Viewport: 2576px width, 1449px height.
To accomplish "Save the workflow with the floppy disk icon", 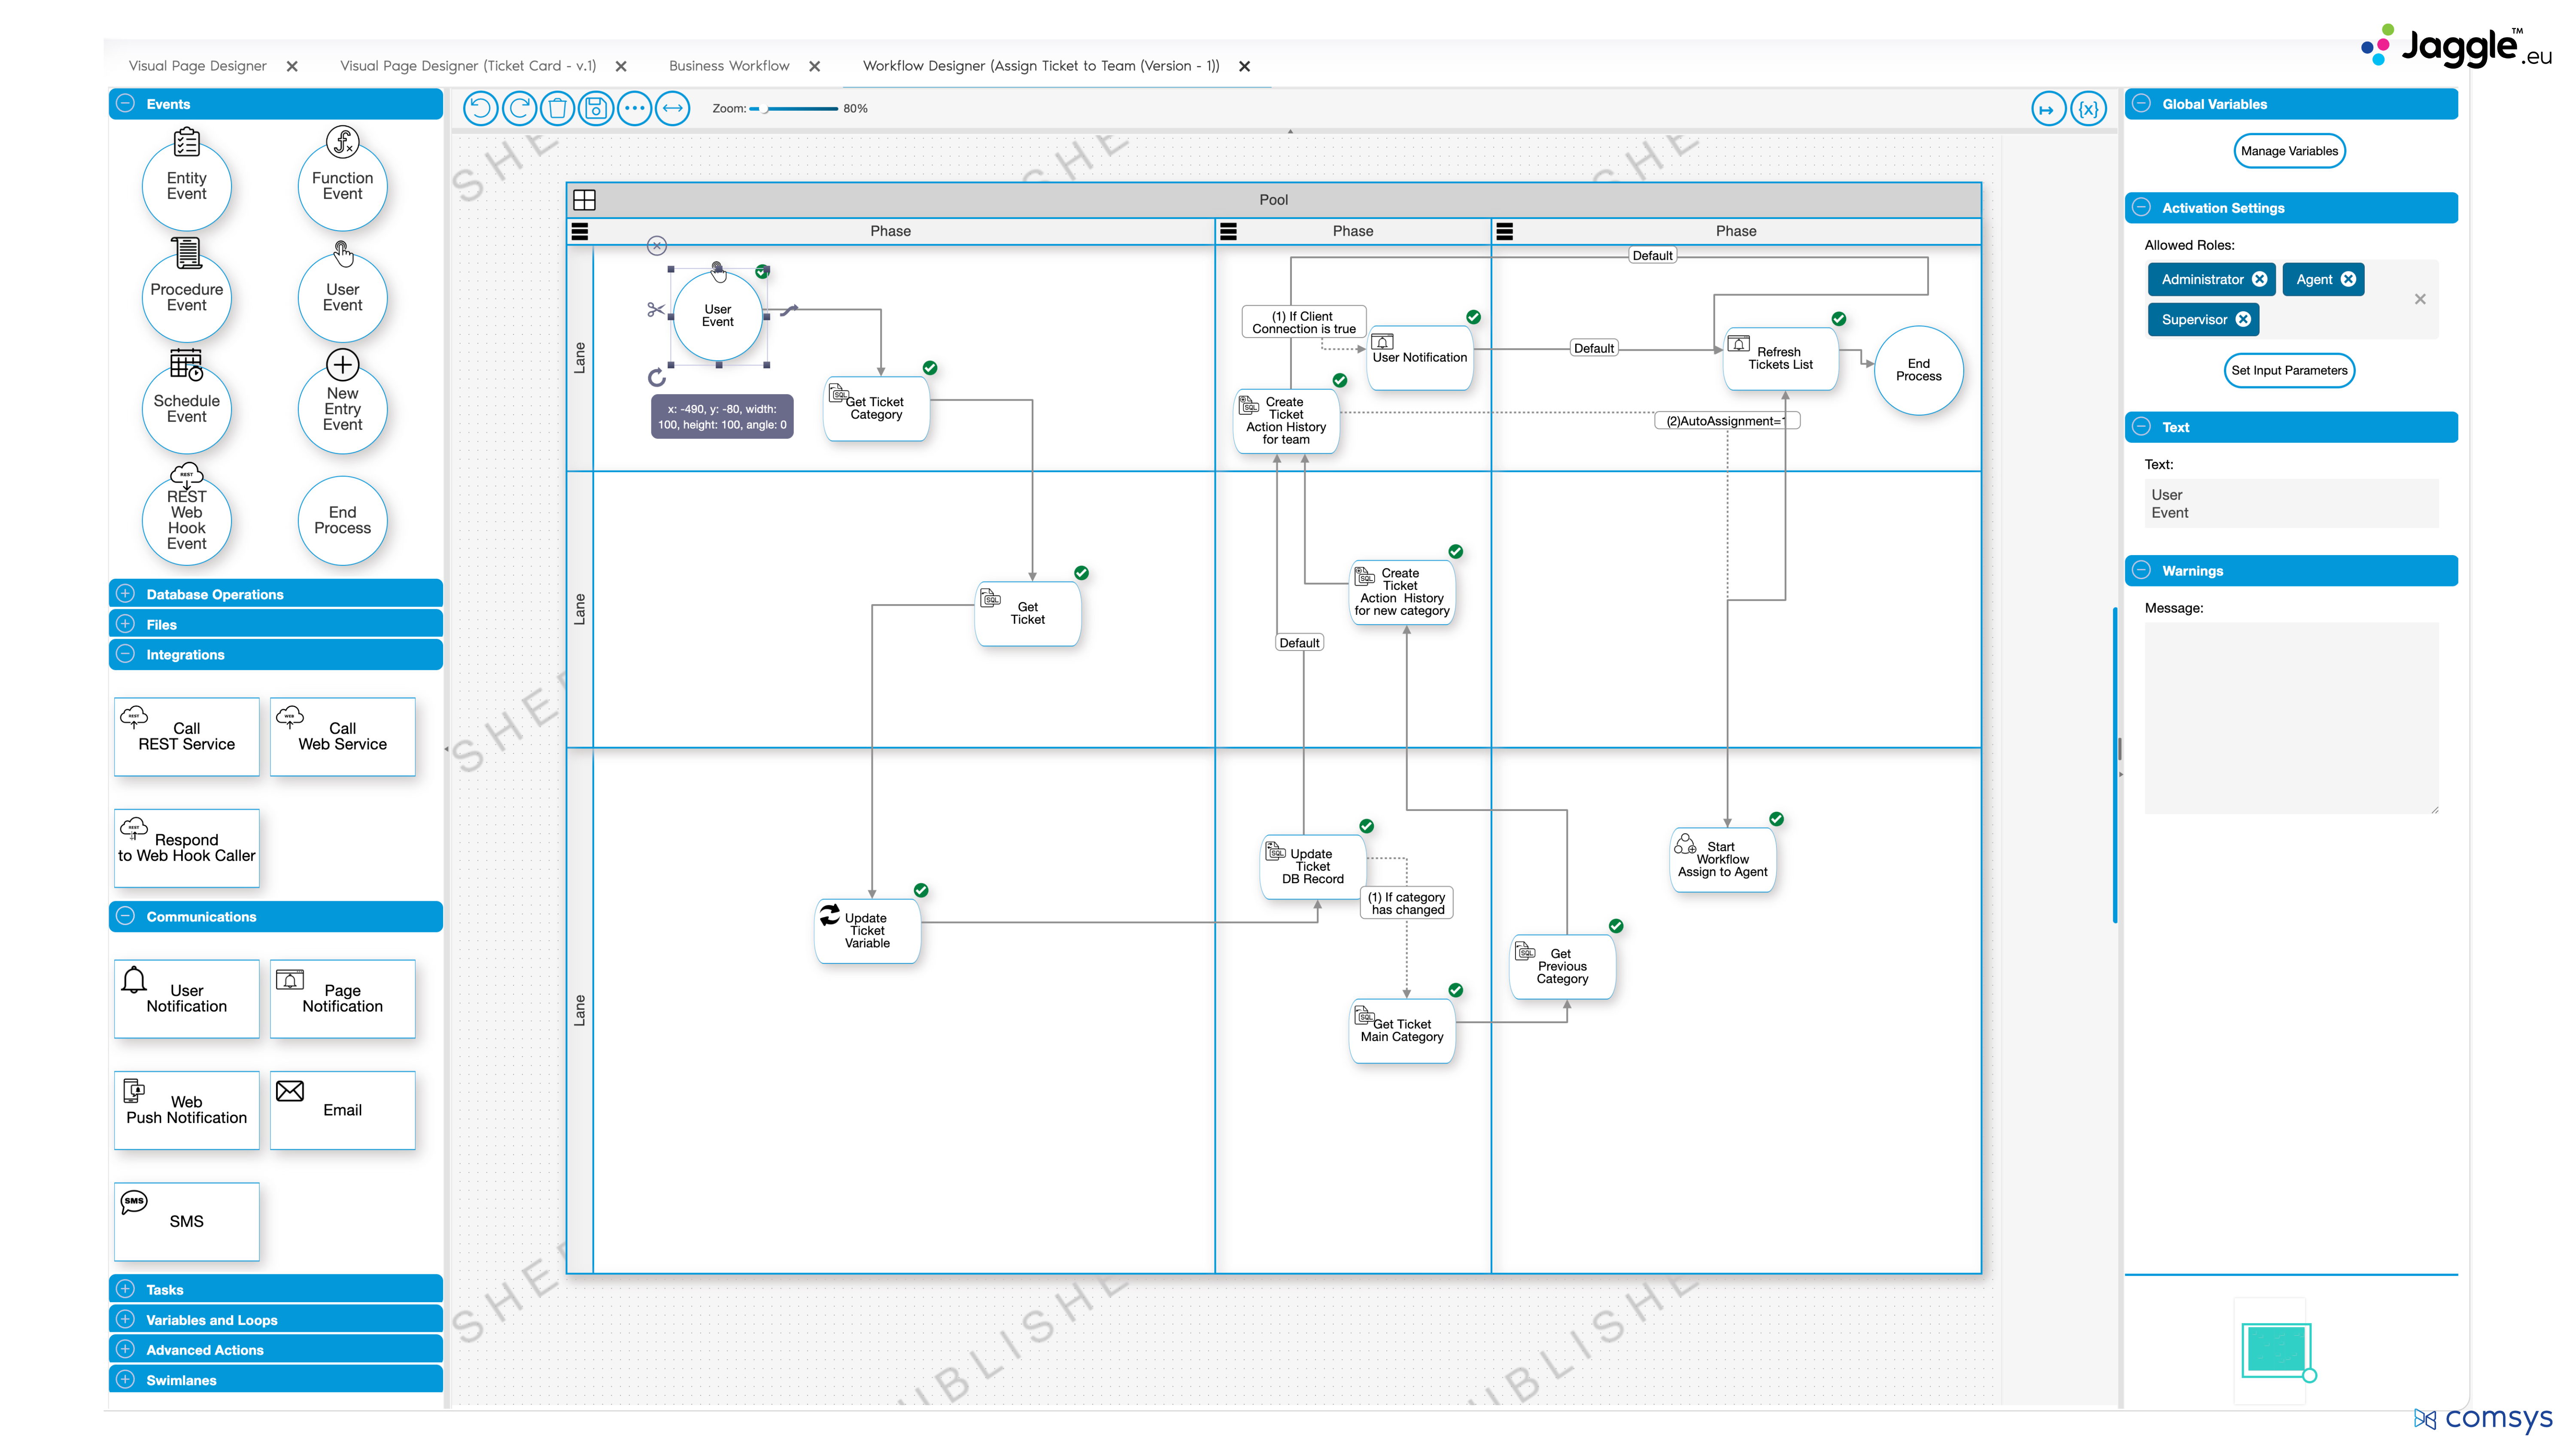I will click(596, 108).
